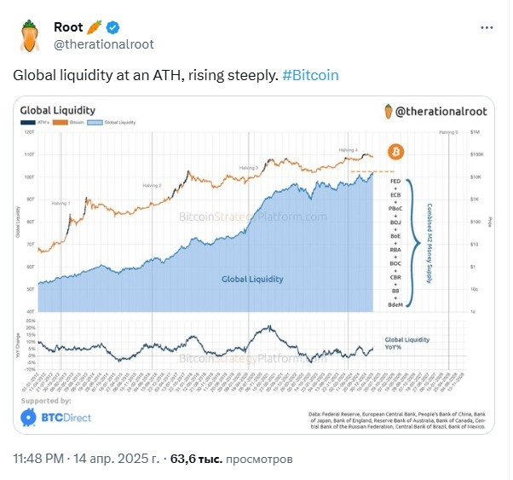
Task: Click the Halving 4 marker label
Action: pos(348,150)
